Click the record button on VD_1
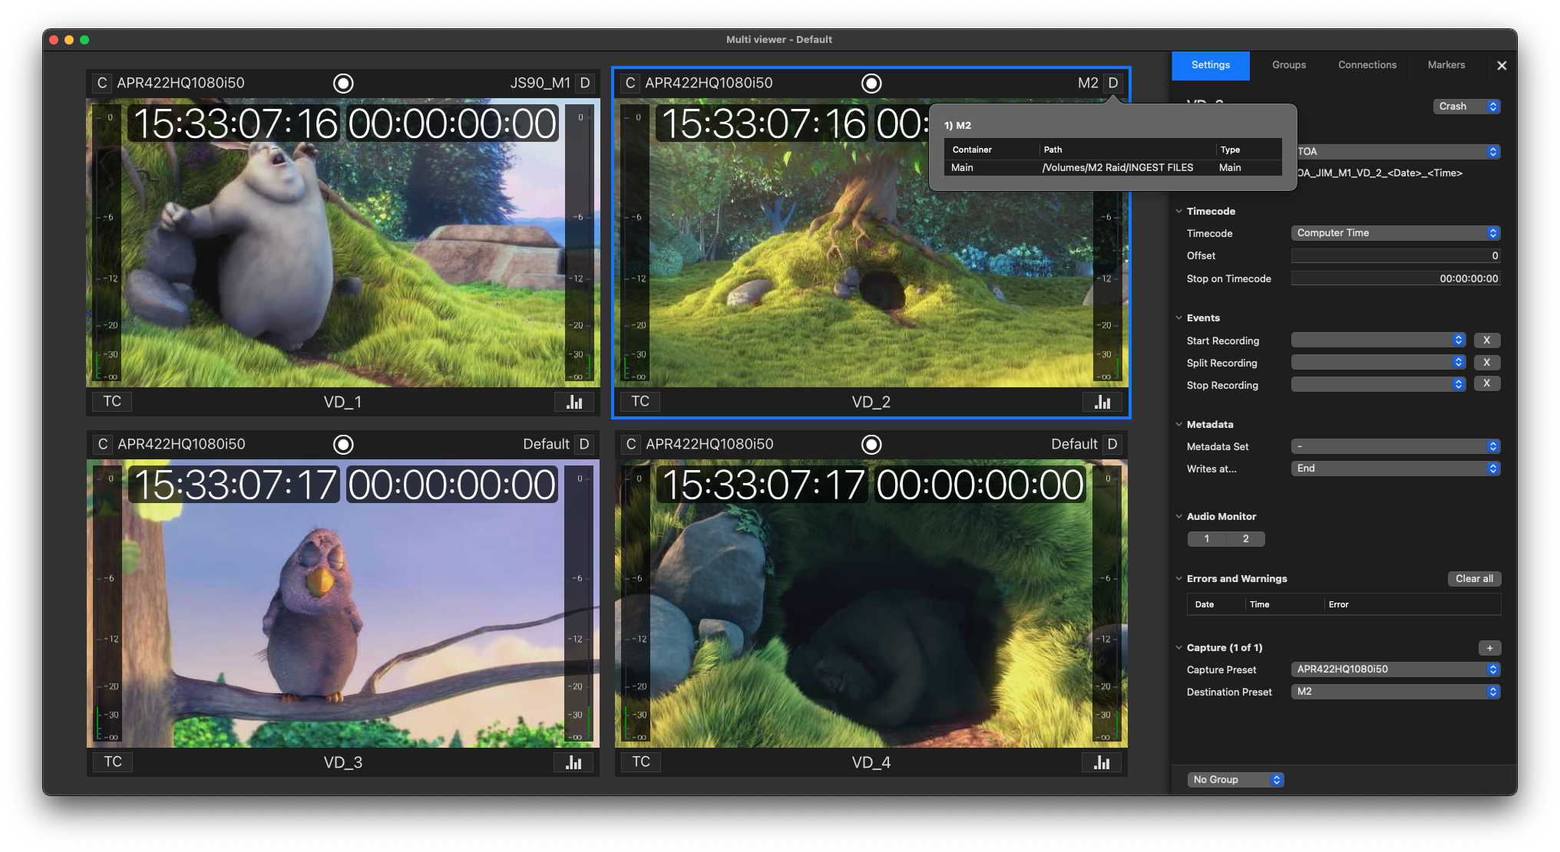Image resolution: width=1560 pixels, height=852 pixels. pos(343,83)
